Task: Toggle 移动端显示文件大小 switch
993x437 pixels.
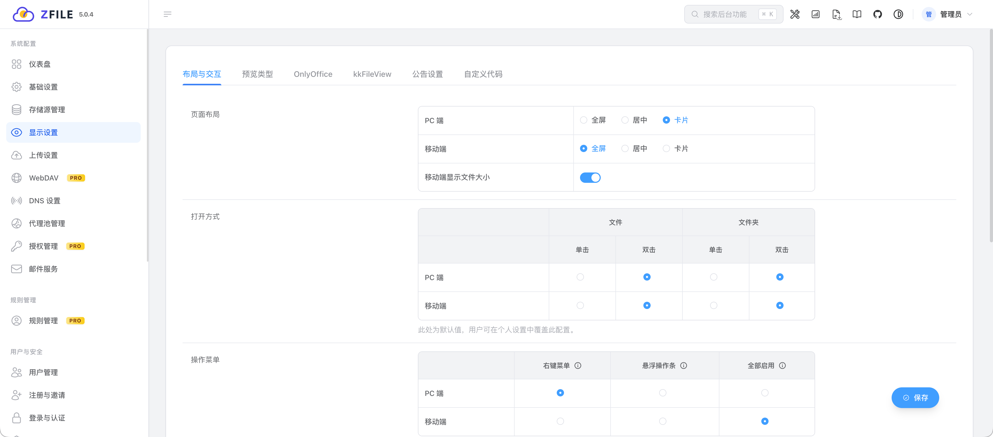Action: 590,177
